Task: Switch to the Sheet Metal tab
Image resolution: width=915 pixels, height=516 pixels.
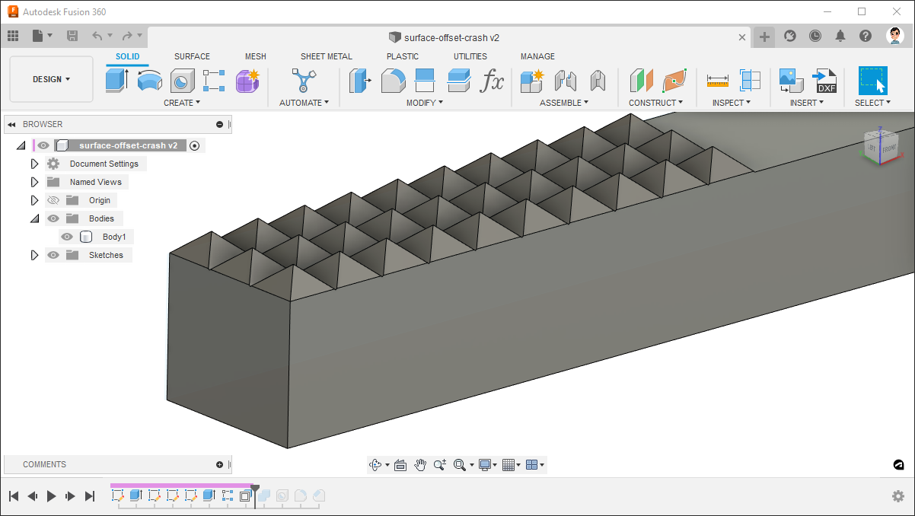Action: click(x=327, y=56)
